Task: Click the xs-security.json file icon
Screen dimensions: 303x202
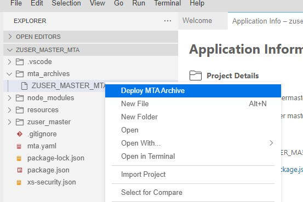Action: coord(19,182)
